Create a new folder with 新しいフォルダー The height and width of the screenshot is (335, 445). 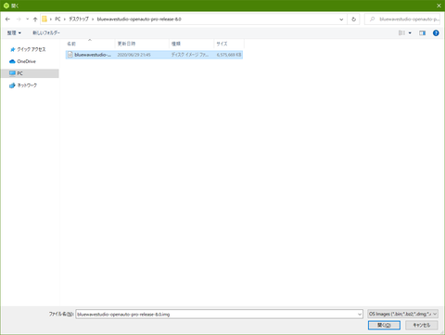[x=46, y=32]
